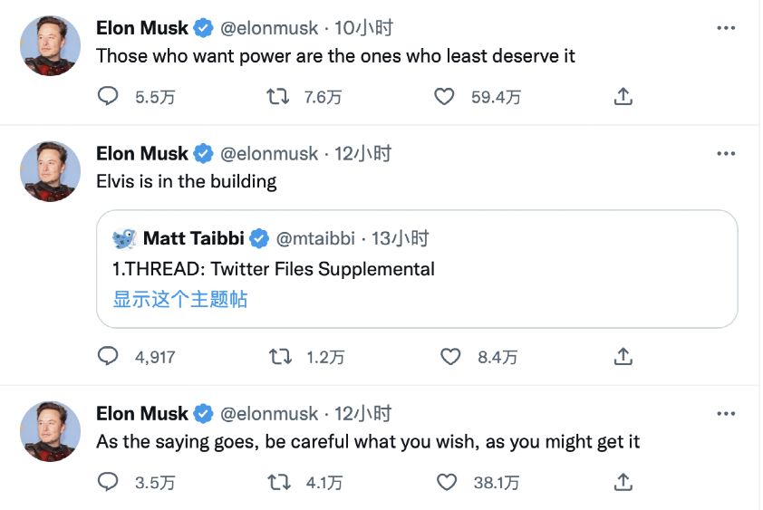763x510 pixels.
Task: Open more options on the Elvis tweet
Action: (x=726, y=153)
